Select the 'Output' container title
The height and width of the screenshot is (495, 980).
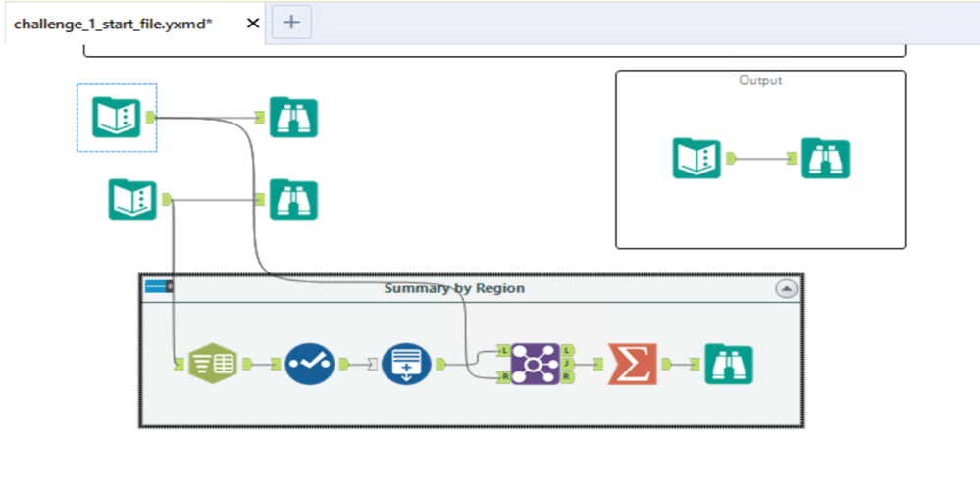click(x=760, y=80)
